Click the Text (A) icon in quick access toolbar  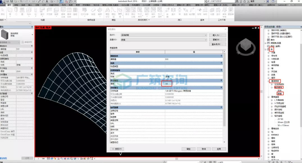(47, 1)
